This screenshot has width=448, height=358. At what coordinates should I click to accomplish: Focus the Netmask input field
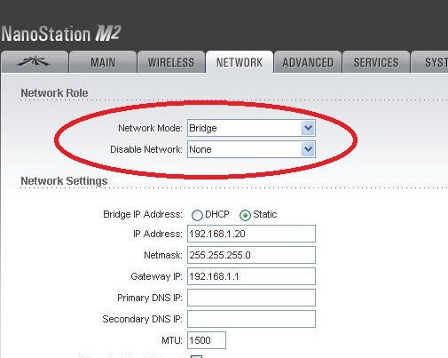(x=251, y=255)
